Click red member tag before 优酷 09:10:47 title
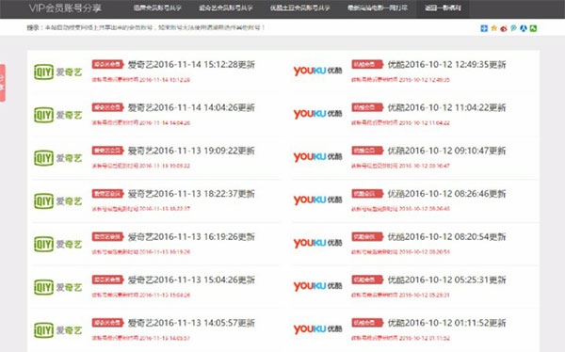Viewport: 565px width, 352px height. pos(367,151)
